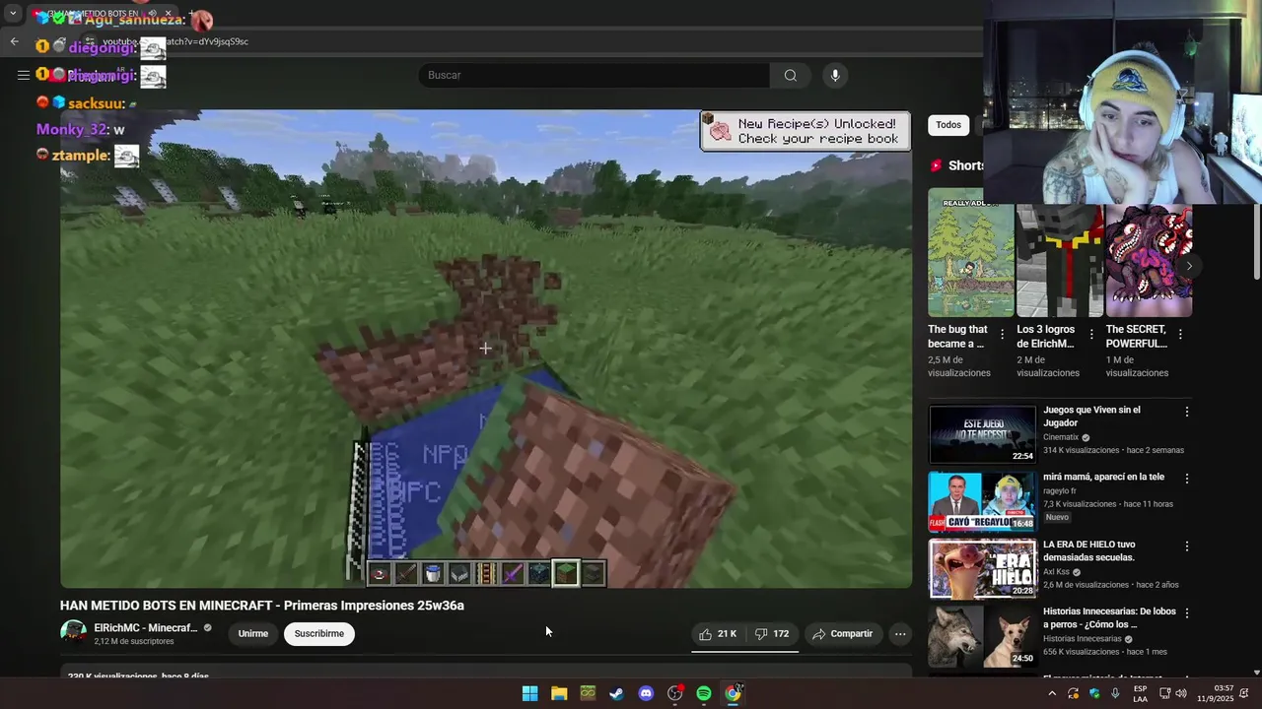Screen dimensions: 1262x709
Task: Open Spotify from the taskbar
Action: [704, 693]
